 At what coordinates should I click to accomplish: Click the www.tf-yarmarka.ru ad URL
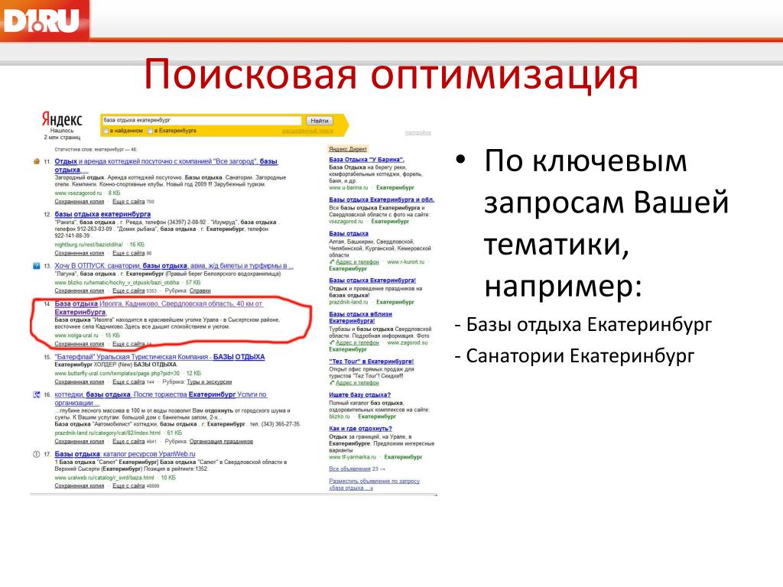[x=352, y=457]
